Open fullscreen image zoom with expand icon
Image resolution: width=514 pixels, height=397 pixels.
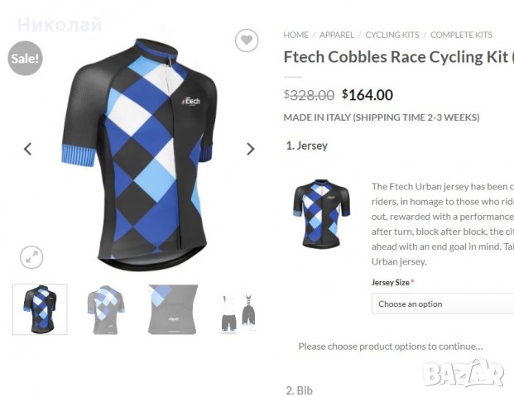(31, 257)
